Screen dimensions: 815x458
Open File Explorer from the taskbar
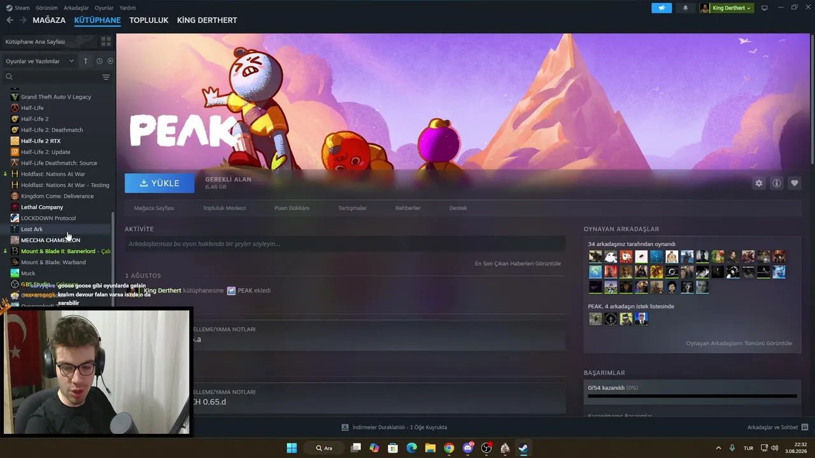[430, 448]
